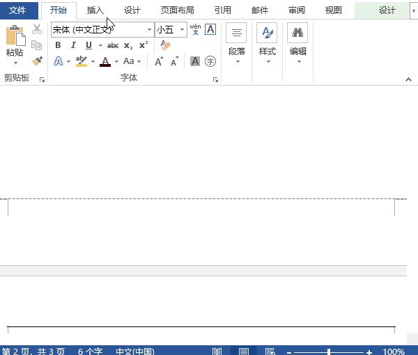Viewport: 418px width, 355px height.
Task: Switch to the 引用 References tab
Action: coord(223,10)
